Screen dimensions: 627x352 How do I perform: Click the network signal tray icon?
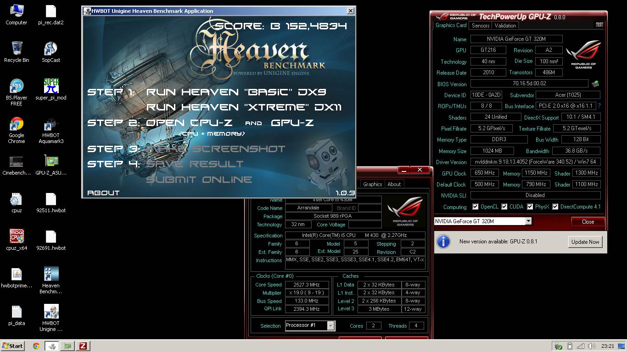[581, 346]
